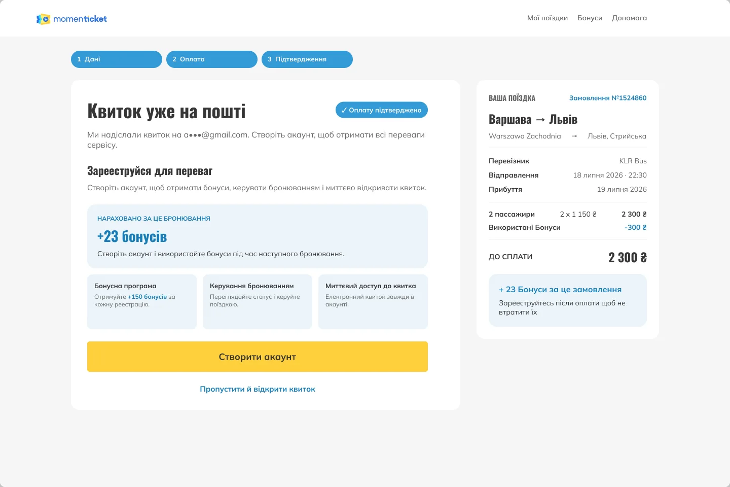Click the momenticket logo icon

click(43, 19)
